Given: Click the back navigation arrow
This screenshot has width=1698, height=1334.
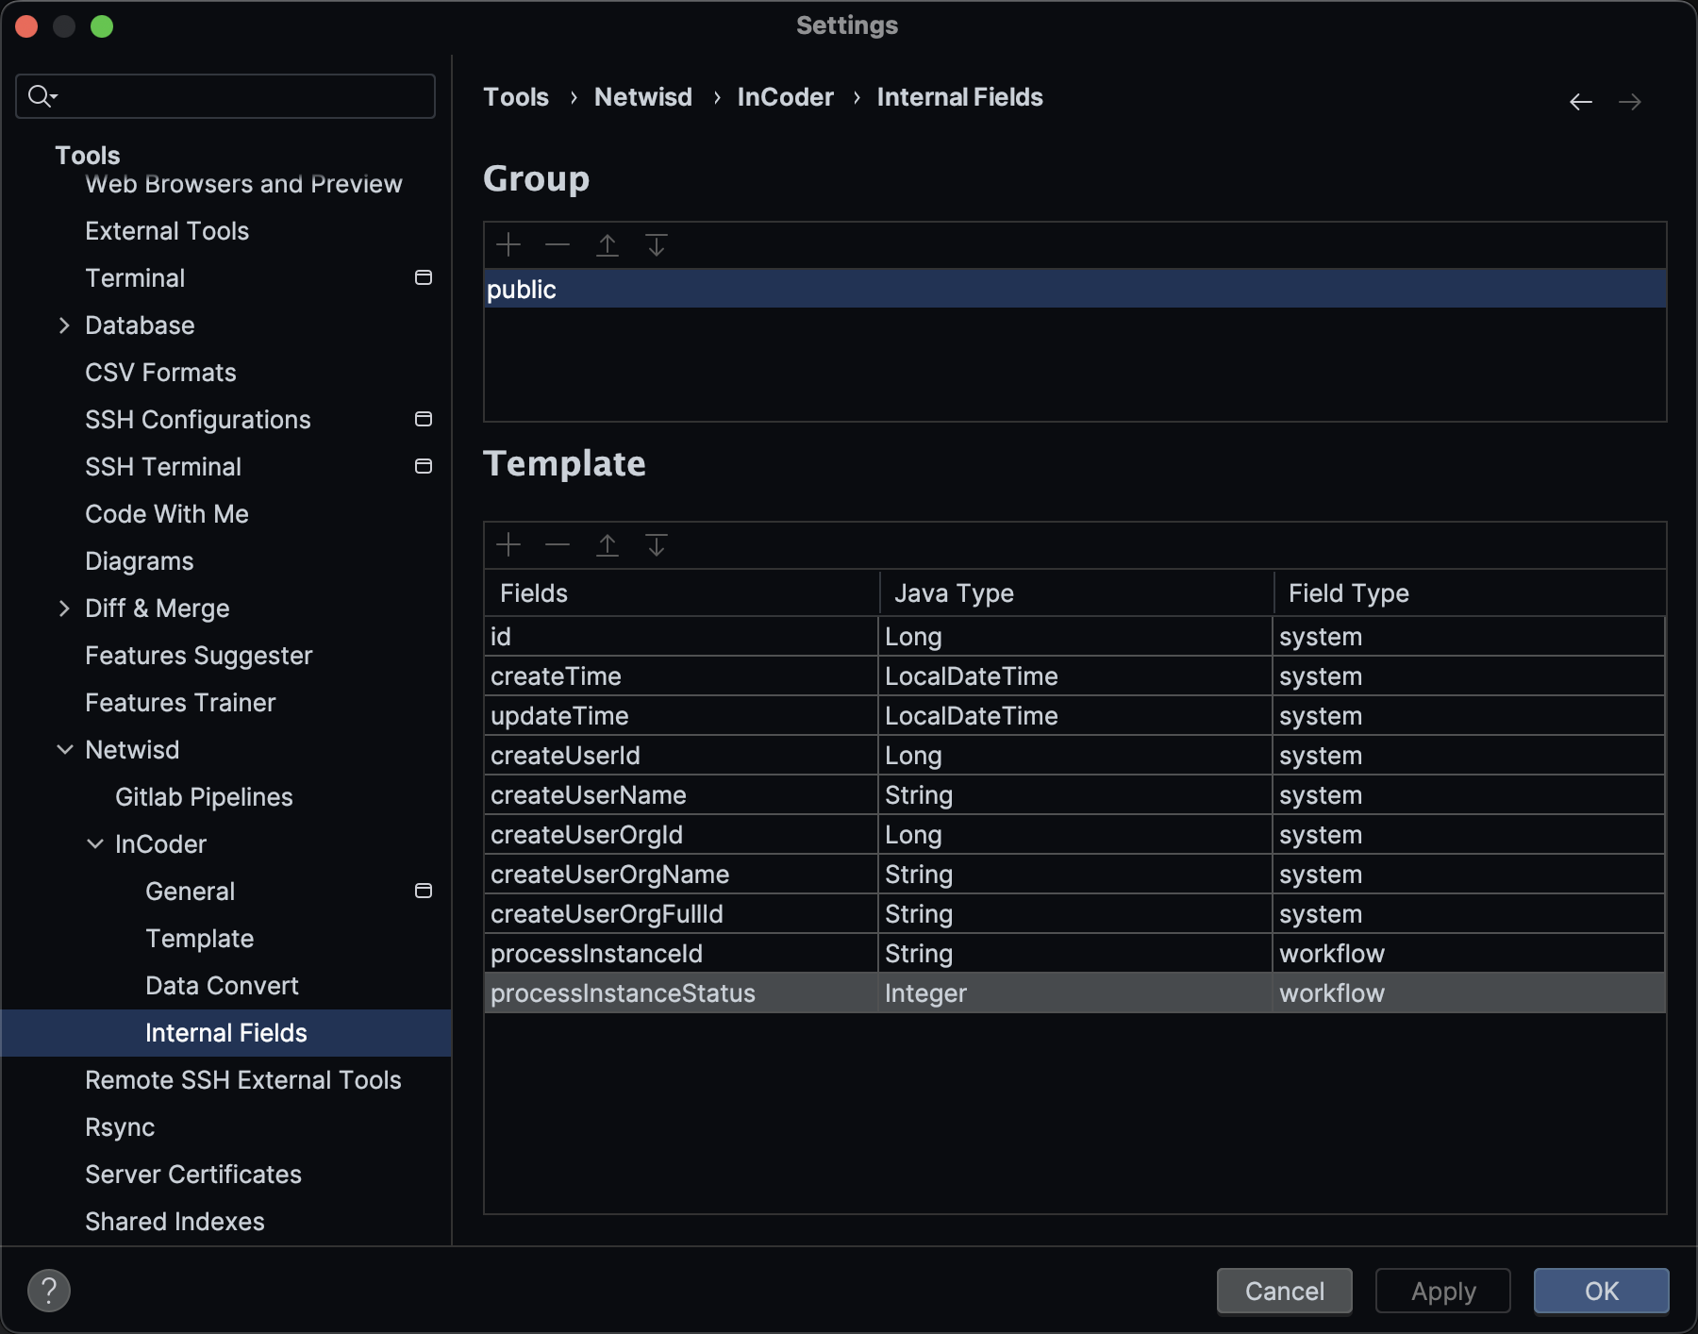Looking at the screenshot, I should [x=1581, y=102].
